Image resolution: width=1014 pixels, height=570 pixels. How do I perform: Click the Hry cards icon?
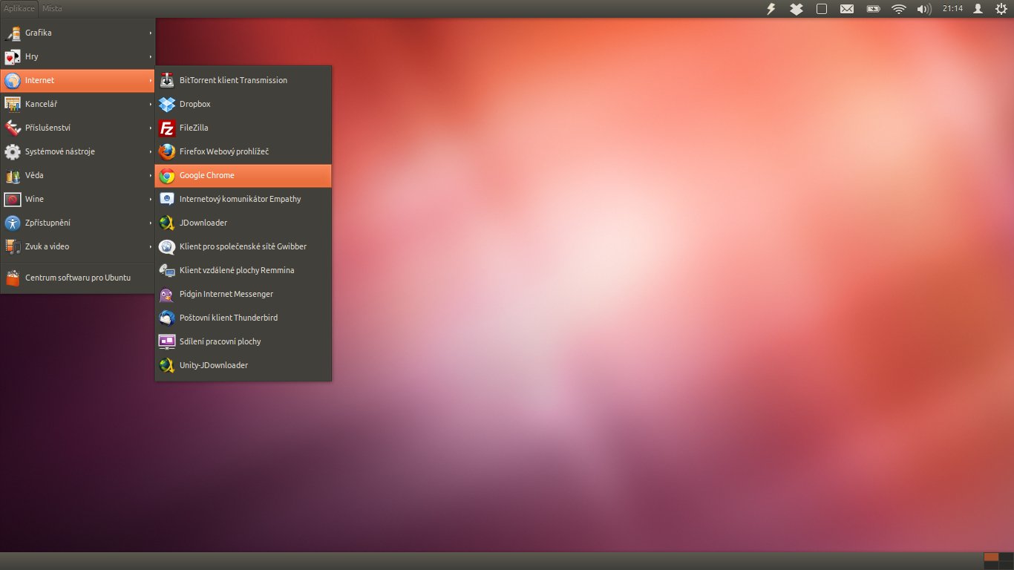[x=13, y=56]
